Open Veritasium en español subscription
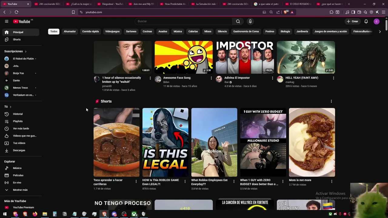The height and width of the screenshot is (218, 388). click(21, 95)
